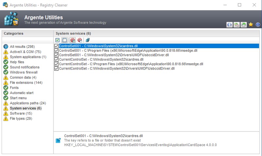Uncheck the first ControlSet001 icardres.dll entry
The image size is (262, 156).
(56, 46)
